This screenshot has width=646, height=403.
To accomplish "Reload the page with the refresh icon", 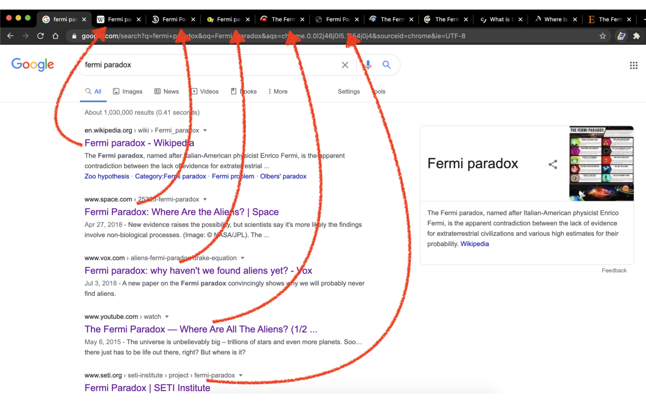I will tap(40, 36).
